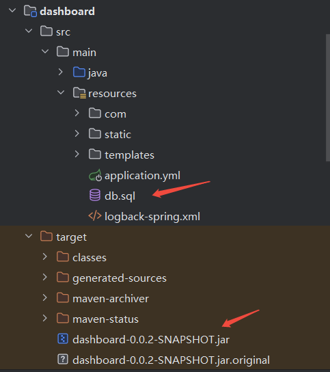Click the unknown file icon of jar.original
Viewport: 330px width, 372px height.
(63, 359)
